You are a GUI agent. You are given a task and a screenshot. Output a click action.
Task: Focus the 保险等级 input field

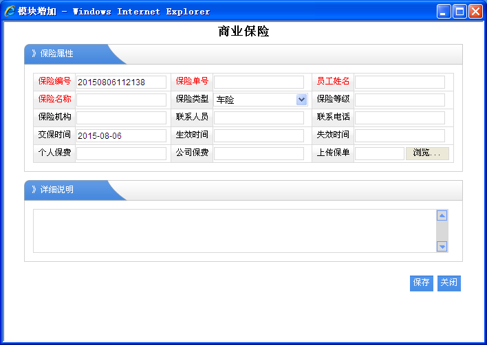400,100
